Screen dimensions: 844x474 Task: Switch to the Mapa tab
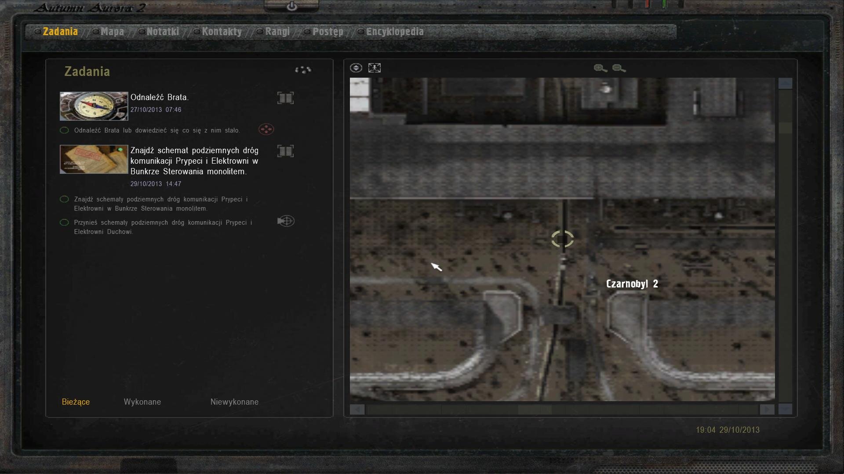point(112,32)
